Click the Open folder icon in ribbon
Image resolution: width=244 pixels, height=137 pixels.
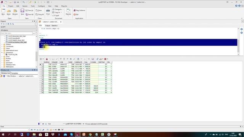[x=9, y=11]
